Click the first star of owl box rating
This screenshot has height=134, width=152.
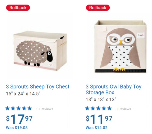87,108
